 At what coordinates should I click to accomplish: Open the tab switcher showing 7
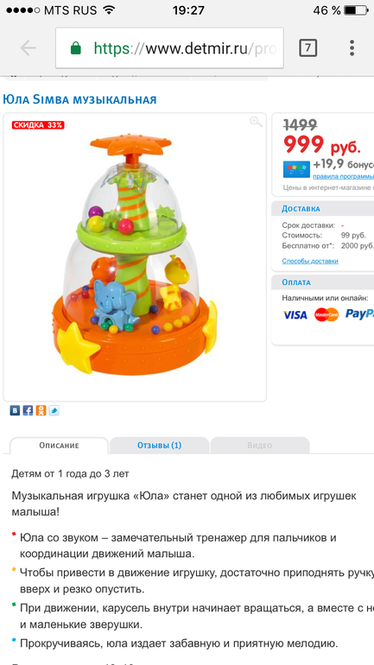307,48
